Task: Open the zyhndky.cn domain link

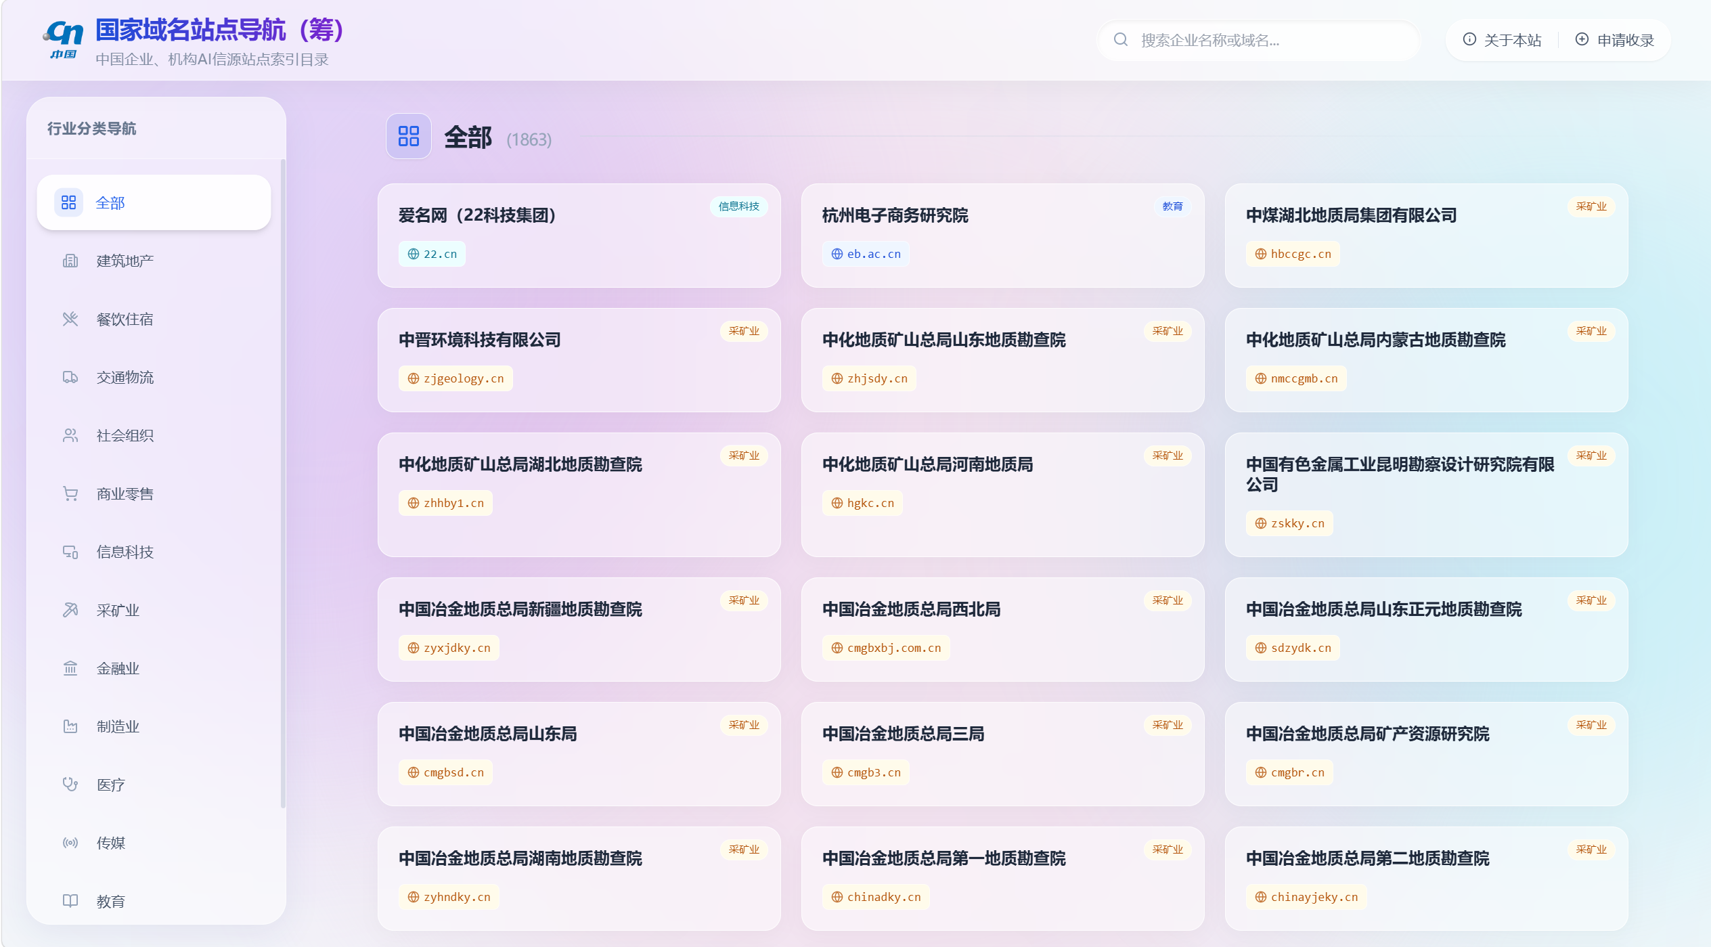Action: point(449,897)
